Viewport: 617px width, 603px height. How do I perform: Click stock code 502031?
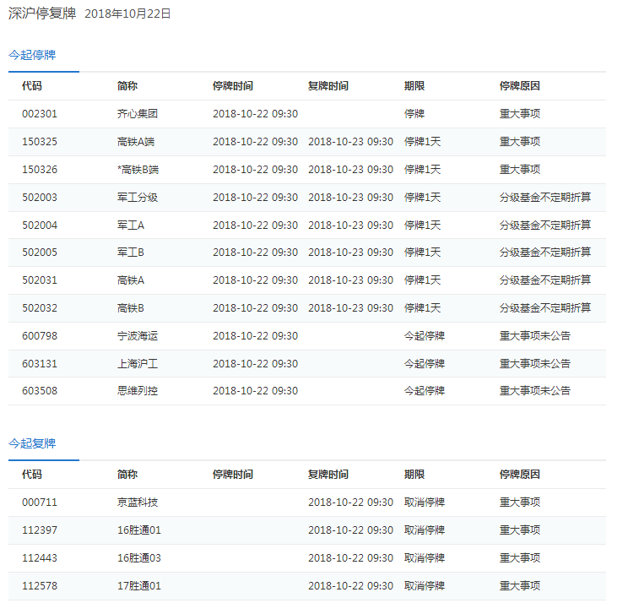tap(40, 280)
